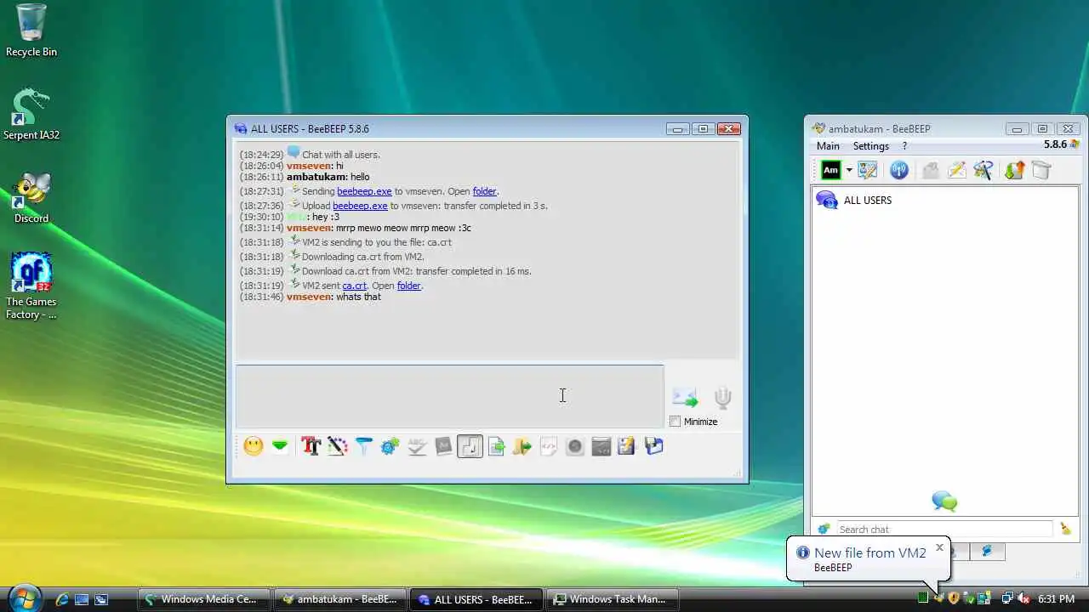This screenshot has width=1089, height=612.
Task: Write a message with envelope pencil icon
Action: pos(957,170)
